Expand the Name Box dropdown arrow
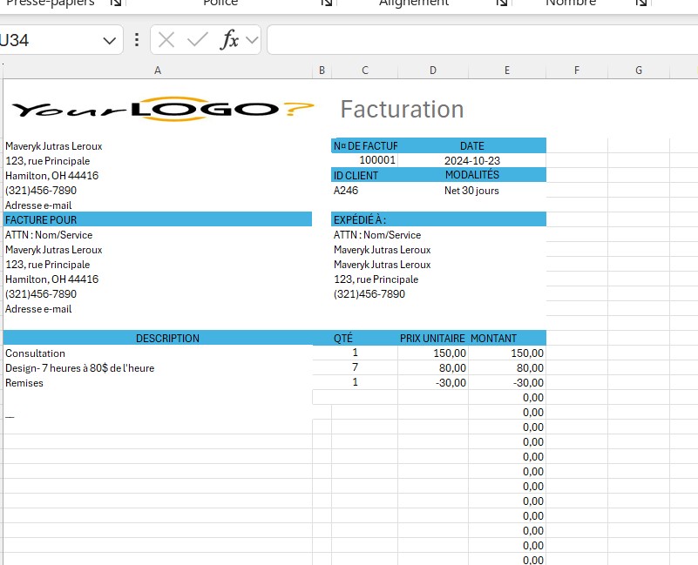The width and height of the screenshot is (698, 565). (x=110, y=40)
